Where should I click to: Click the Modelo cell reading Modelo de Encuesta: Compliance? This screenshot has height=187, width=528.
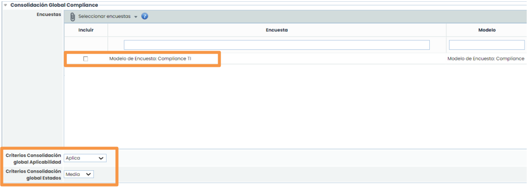pos(486,59)
